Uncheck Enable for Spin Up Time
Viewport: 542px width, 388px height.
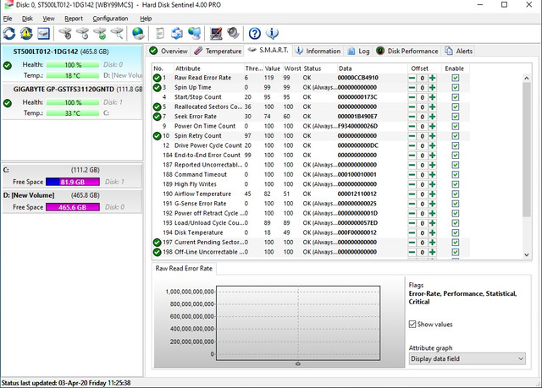pos(456,88)
